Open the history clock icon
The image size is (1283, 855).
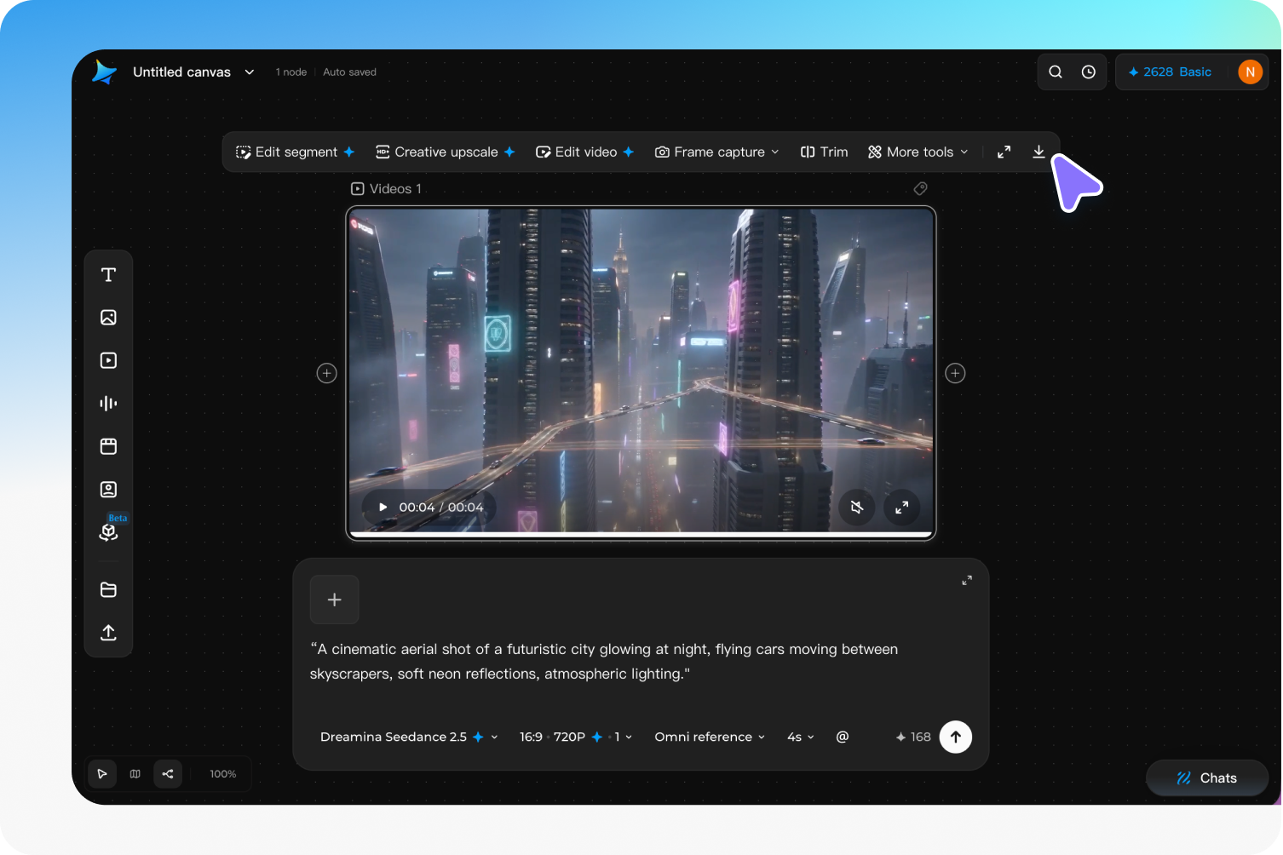pos(1089,72)
